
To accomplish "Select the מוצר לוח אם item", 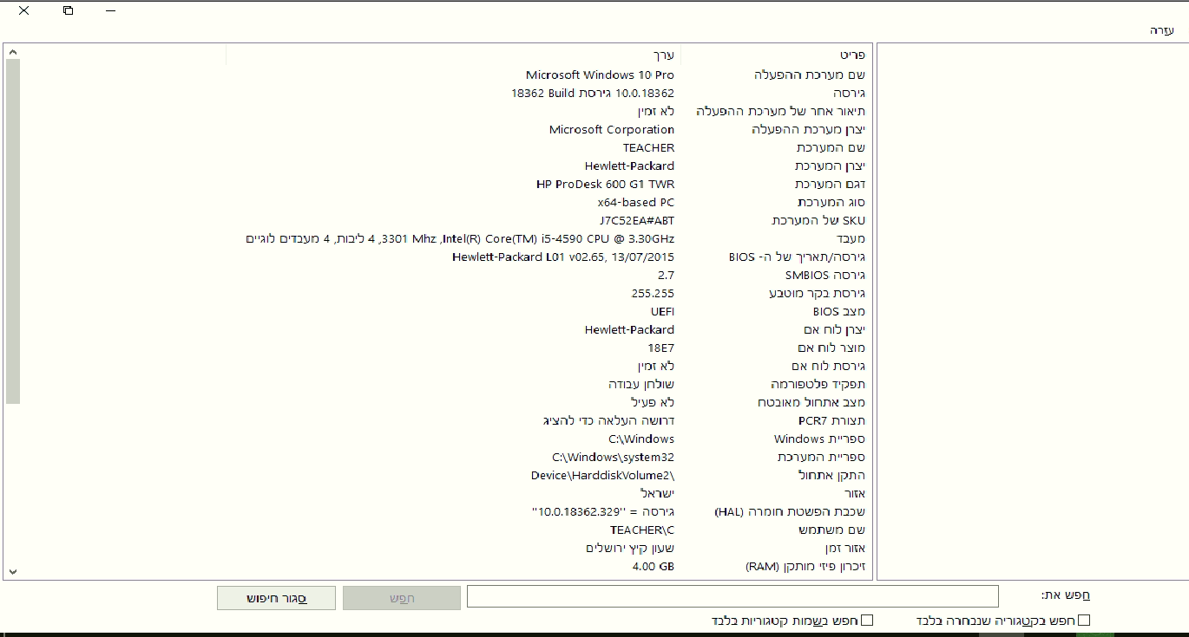I will pos(831,348).
